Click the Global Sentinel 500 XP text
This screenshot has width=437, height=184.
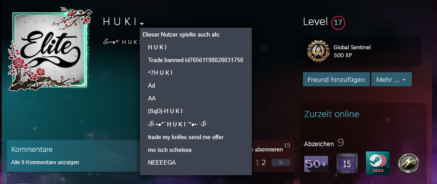[351, 51]
